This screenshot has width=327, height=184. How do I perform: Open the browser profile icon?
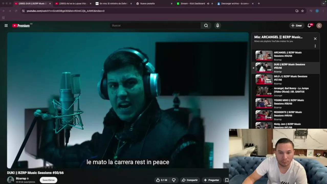[317, 11]
